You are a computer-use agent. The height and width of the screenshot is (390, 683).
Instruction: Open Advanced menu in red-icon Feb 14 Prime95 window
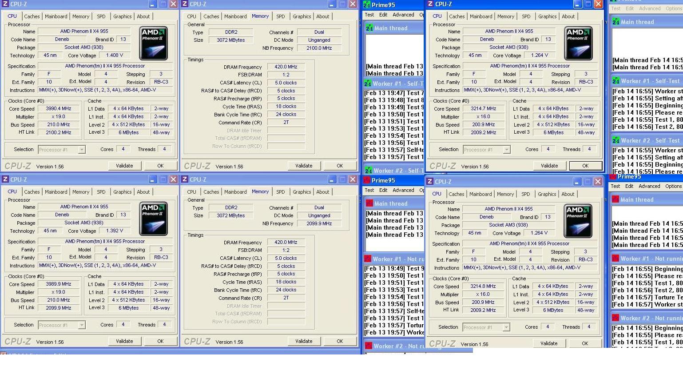[649, 186]
